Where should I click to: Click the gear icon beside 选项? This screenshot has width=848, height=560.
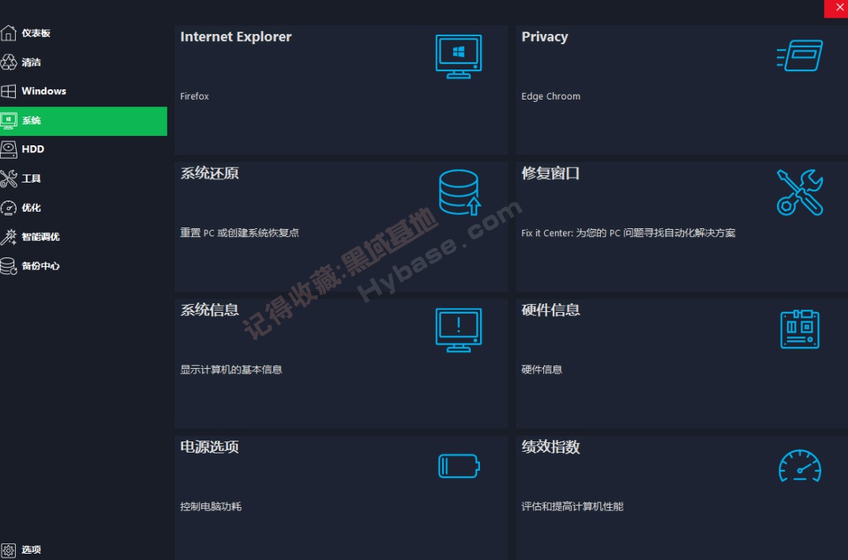point(8,550)
